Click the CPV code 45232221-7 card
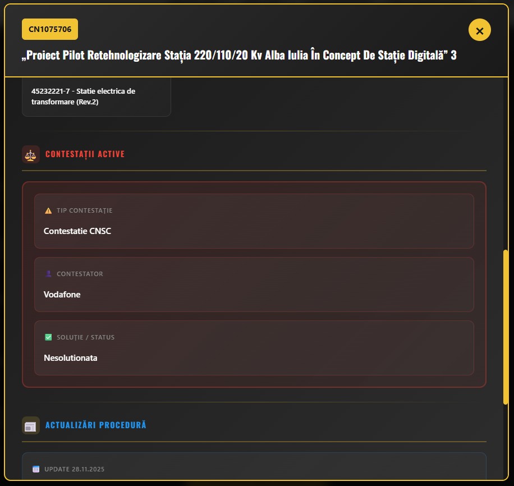Image resolution: width=514 pixels, height=486 pixels. (x=96, y=97)
